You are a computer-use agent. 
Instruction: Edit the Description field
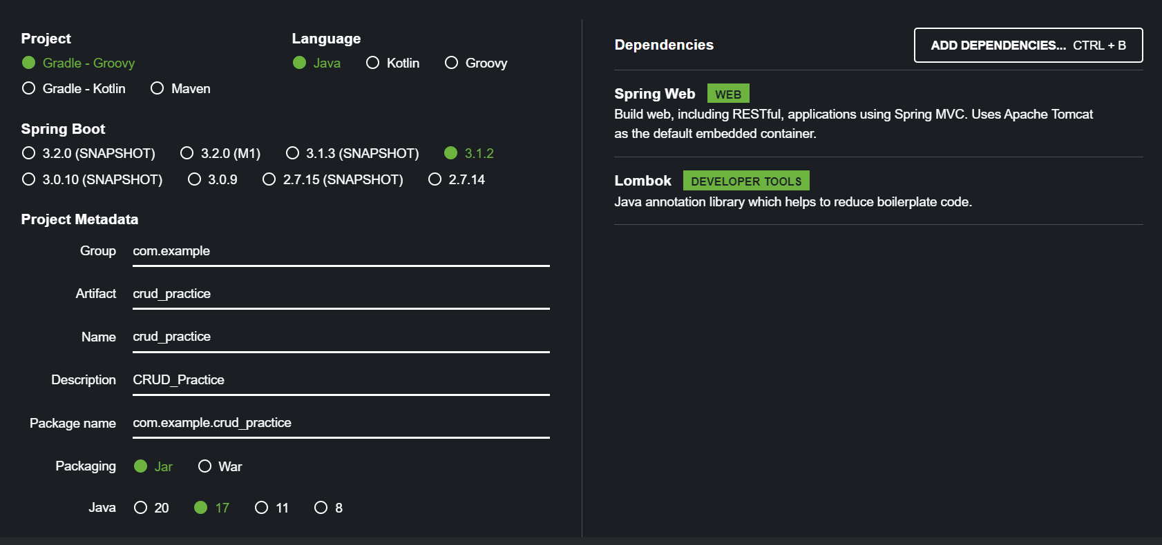(341, 380)
